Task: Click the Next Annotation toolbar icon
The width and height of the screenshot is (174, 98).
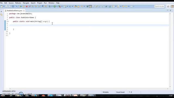Action: pyautogui.click(x=113, y=7)
